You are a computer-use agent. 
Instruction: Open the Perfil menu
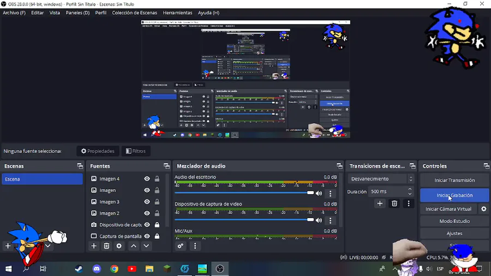(x=101, y=13)
